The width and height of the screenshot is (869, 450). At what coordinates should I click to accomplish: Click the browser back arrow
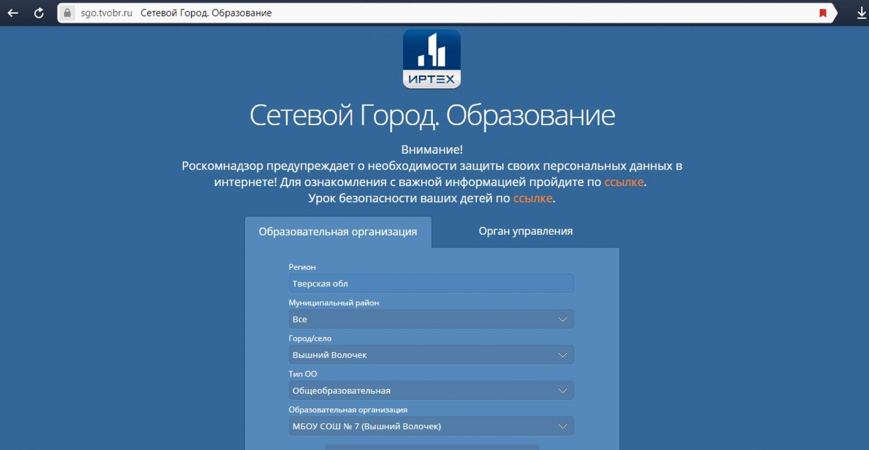[13, 13]
